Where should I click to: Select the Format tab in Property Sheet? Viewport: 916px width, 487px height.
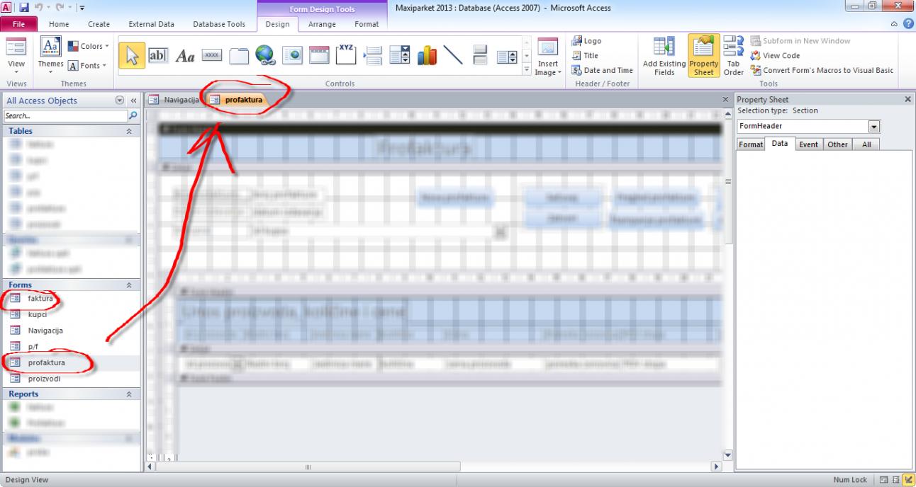[x=751, y=144]
